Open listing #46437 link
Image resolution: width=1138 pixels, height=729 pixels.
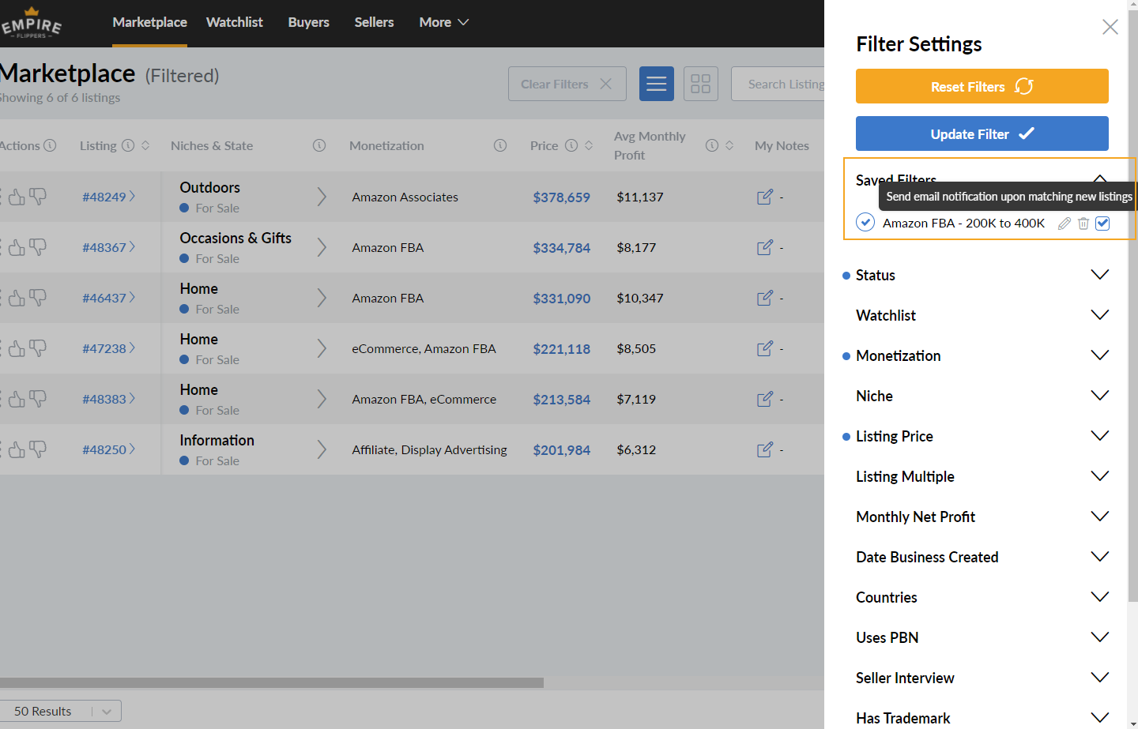109,298
